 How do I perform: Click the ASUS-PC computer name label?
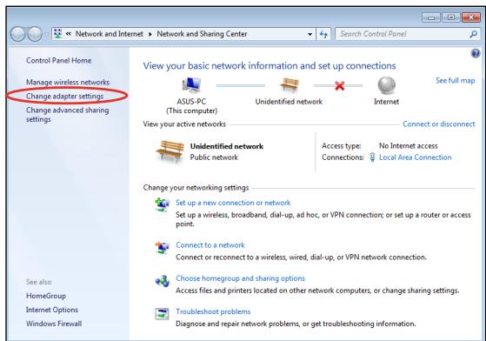tap(191, 102)
